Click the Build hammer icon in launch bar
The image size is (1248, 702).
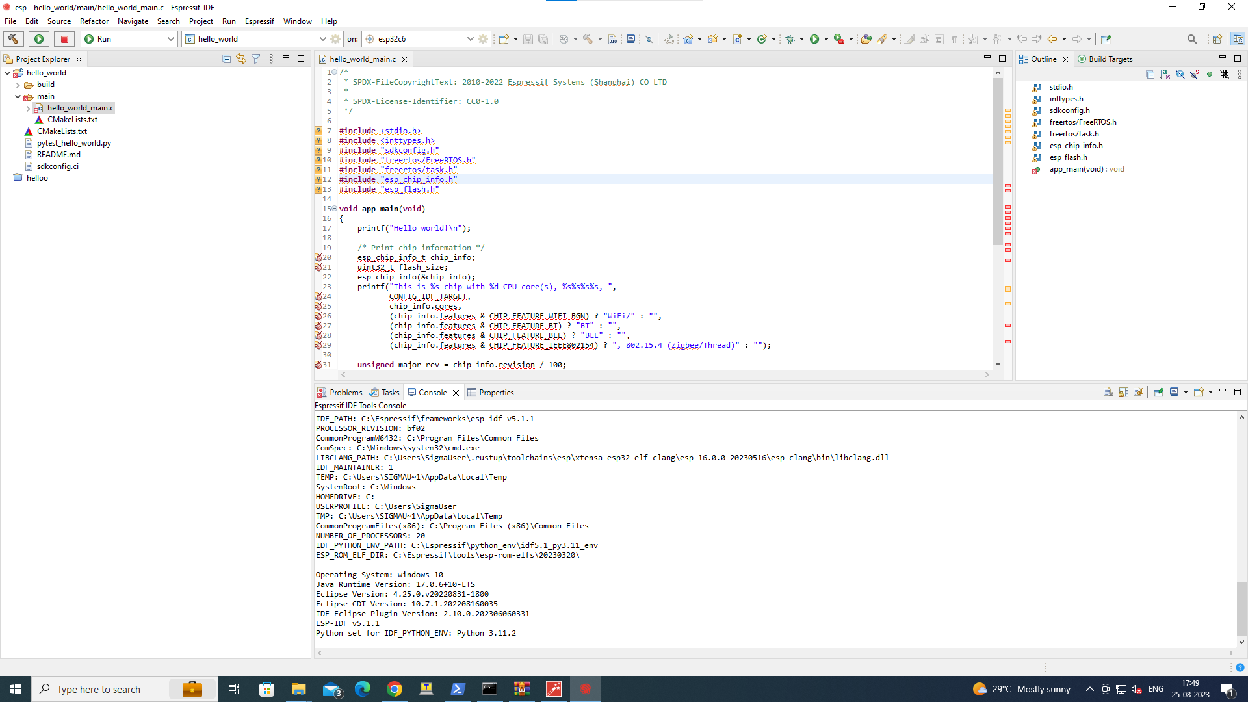click(x=14, y=39)
